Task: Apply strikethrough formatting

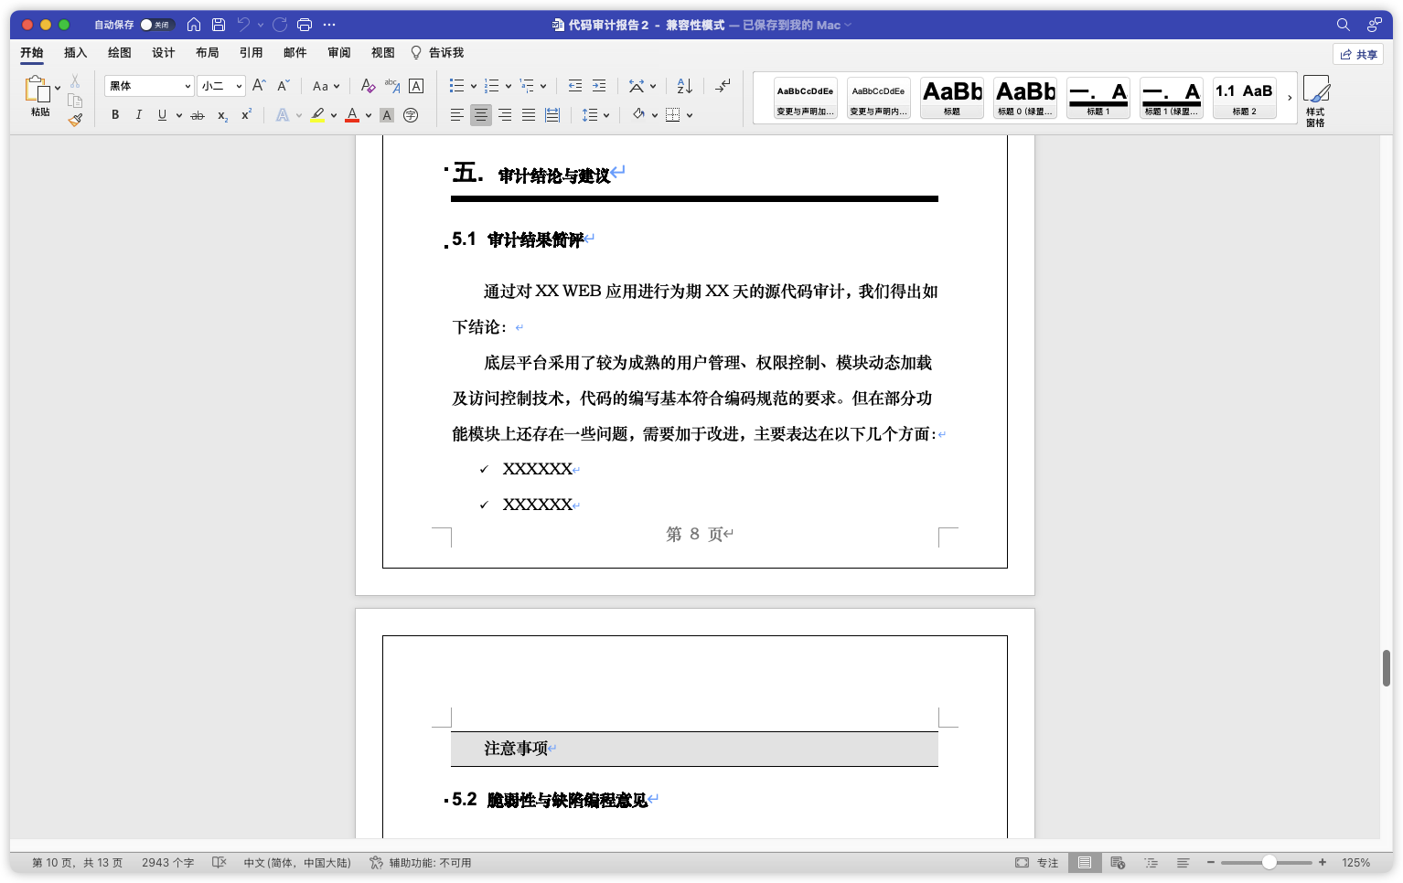Action: 198,115
